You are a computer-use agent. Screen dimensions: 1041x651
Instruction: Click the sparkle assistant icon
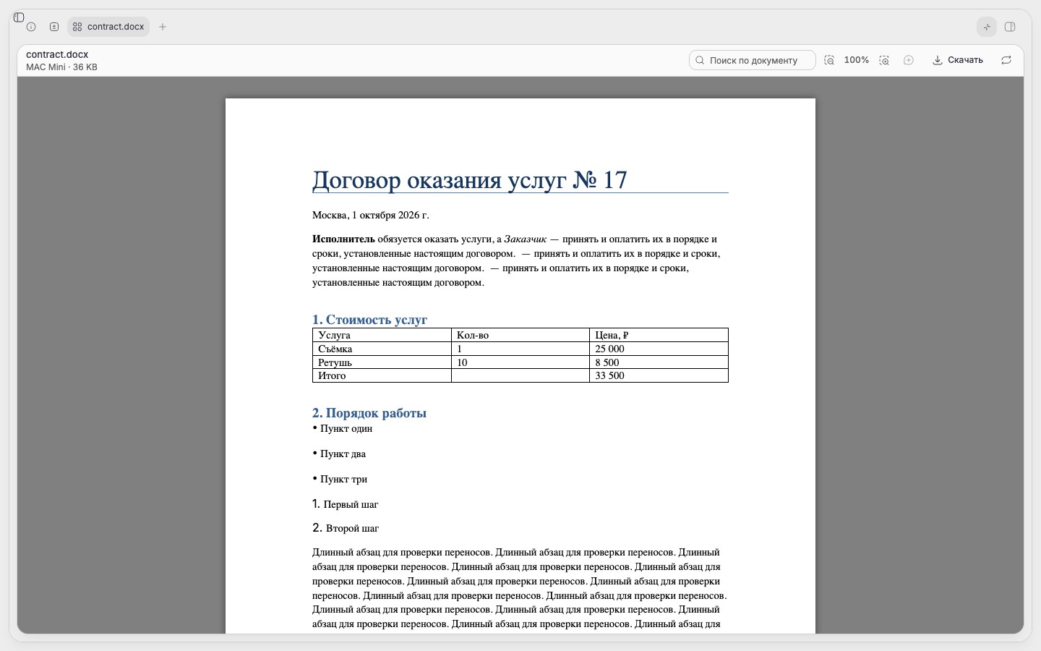pyautogui.click(x=987, y=27)
